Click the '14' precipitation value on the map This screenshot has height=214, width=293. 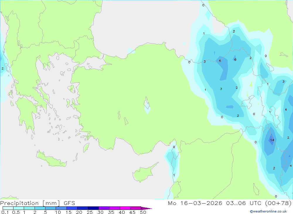272,140
